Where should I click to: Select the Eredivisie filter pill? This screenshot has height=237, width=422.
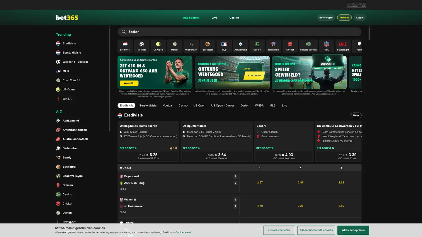pos(127,105)
